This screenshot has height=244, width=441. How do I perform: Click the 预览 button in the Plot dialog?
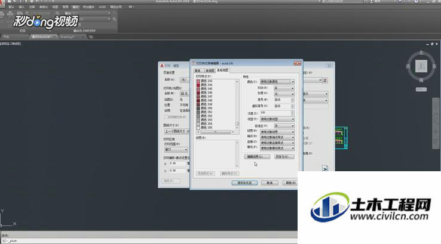171,181
